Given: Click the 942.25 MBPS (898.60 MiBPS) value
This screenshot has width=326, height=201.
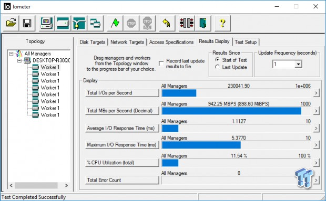Looking at the screenshot, I should click(239, 104).
